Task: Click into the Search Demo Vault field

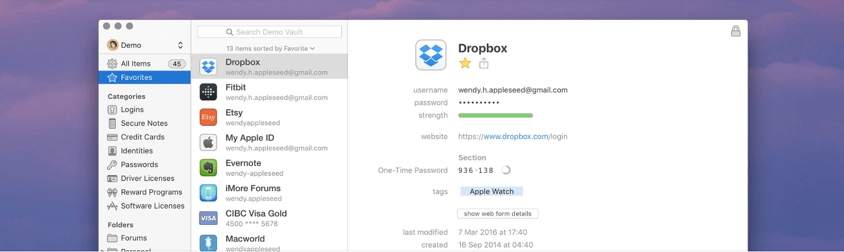Action: tap(270, 32)
